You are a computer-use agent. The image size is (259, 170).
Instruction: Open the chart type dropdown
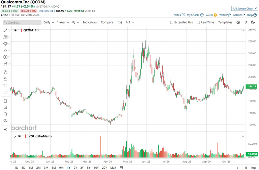[x=76, y=23]
